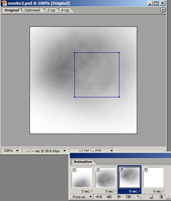Duplicate the current animation frame

point(151,197)
